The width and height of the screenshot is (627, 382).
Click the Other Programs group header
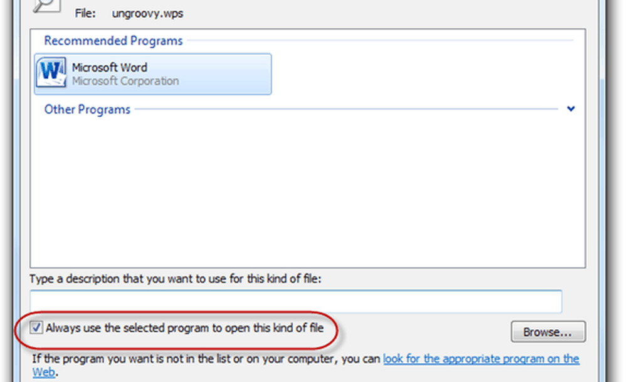pos(87,110)
